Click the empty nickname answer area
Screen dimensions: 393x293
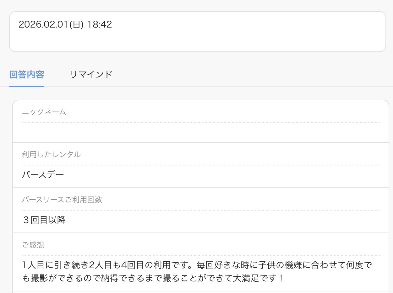[200, 133]
